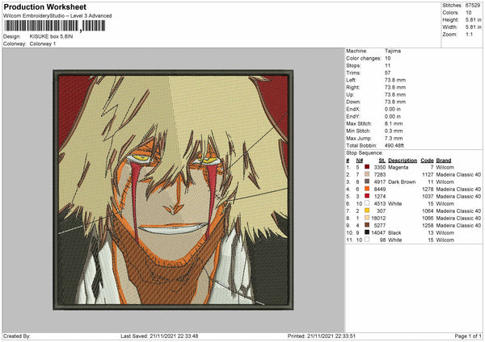Click code '1278' in stop 4 row
The width and height of the screenshot is (485, 342).
pyautogui.click(x=428, y=189)
